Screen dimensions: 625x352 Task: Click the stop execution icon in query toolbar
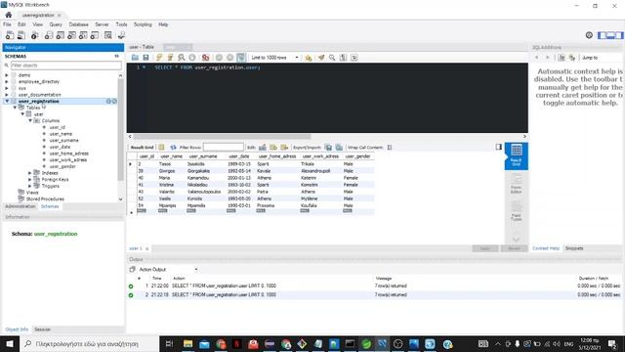point(192,58)
